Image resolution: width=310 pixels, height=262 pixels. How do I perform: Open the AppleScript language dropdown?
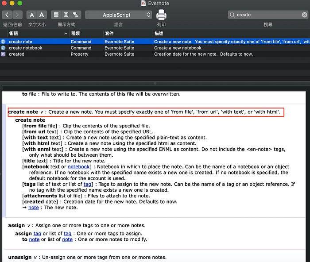(118, 15)
